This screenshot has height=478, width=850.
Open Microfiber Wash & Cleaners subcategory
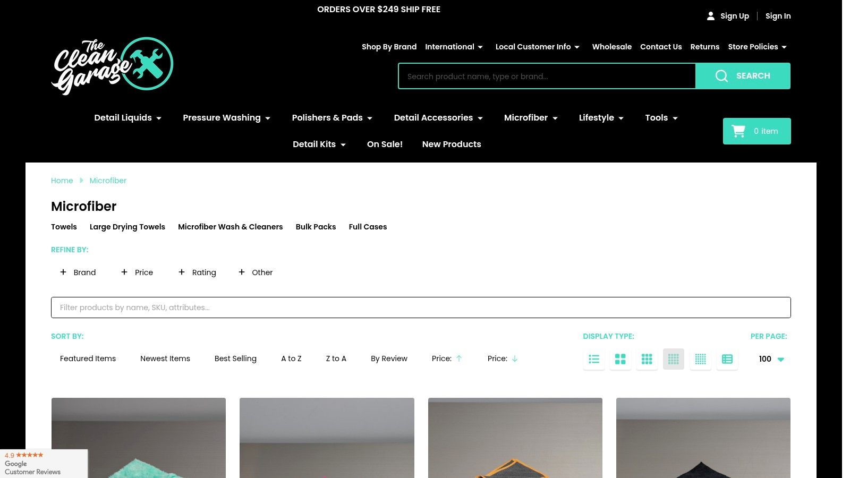(x=231, y=227)
